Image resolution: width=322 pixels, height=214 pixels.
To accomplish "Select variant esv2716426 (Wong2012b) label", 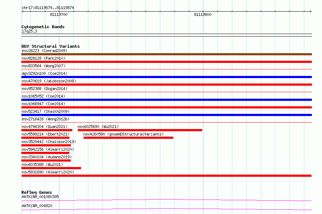I will pyautogui.click(x=46, y=119).
